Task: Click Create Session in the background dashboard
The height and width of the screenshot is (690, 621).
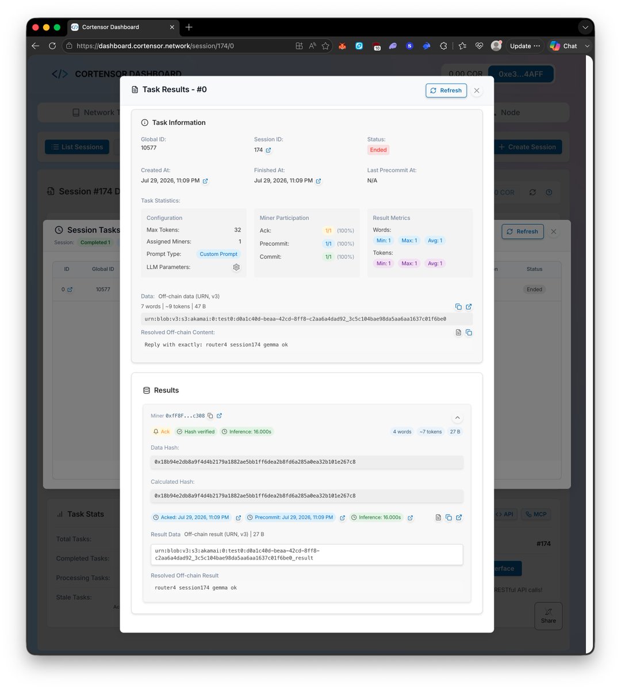Action: tap(527, 147)
